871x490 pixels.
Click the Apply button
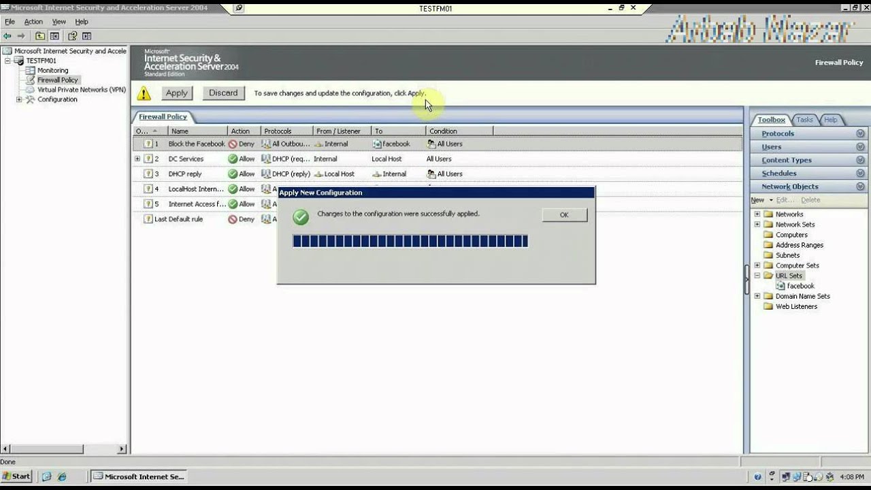[x=177, y=93]
